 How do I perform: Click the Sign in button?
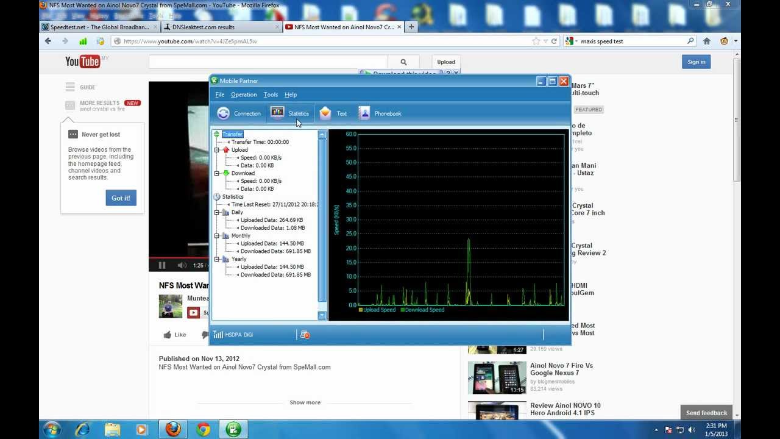[696, 62]
